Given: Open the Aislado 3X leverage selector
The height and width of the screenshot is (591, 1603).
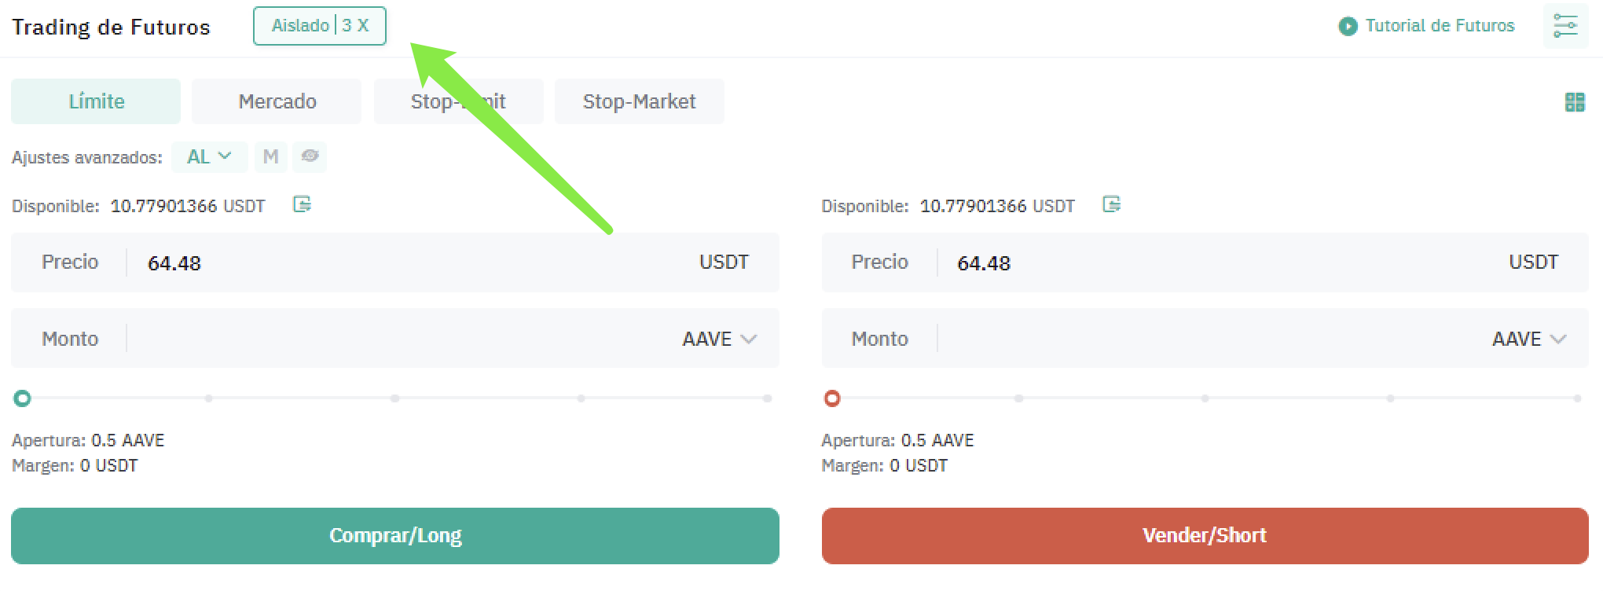Looking at the screenshot, I should (x=320, y=26).
